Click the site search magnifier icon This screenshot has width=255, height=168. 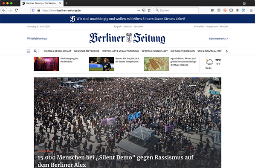pyautogui.click(x=35, y=51)
